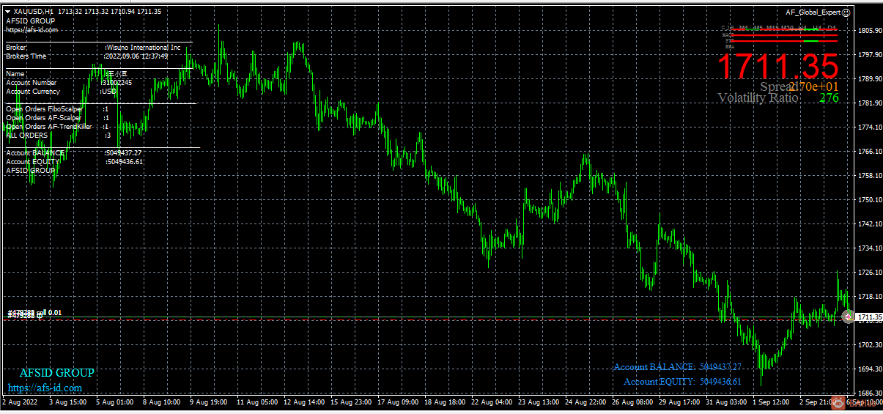Click the M1 timeframe label in signal panel
This screenshot has height=414, width=883.
(x=744, y=28)
